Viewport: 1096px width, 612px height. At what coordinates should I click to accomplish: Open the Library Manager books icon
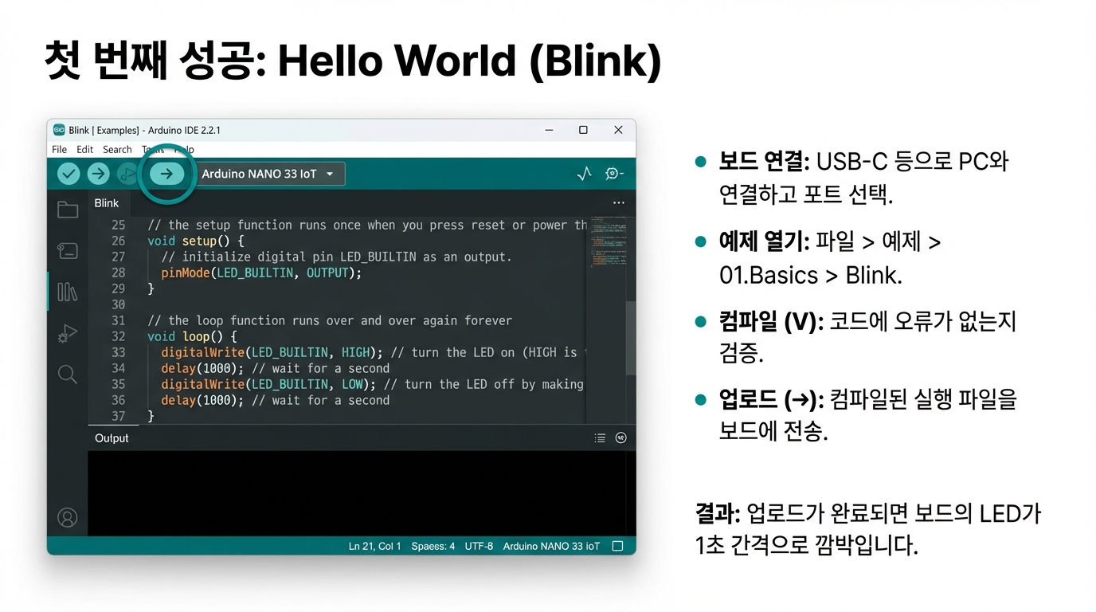tap(68, 292)
